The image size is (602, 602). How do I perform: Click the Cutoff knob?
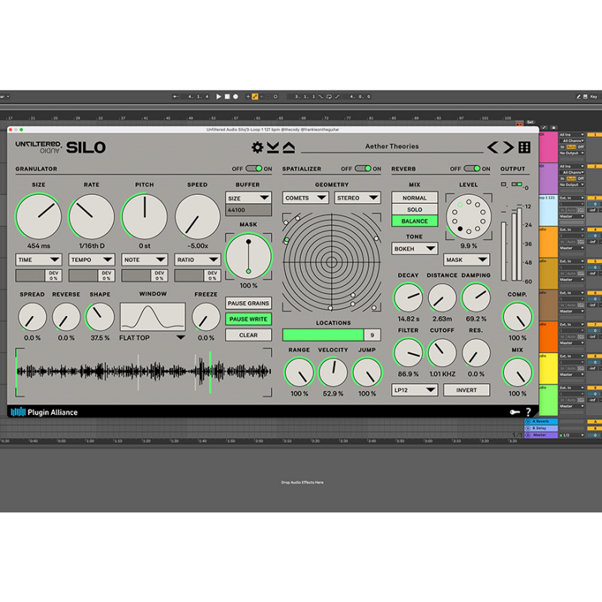click(442, 352)
